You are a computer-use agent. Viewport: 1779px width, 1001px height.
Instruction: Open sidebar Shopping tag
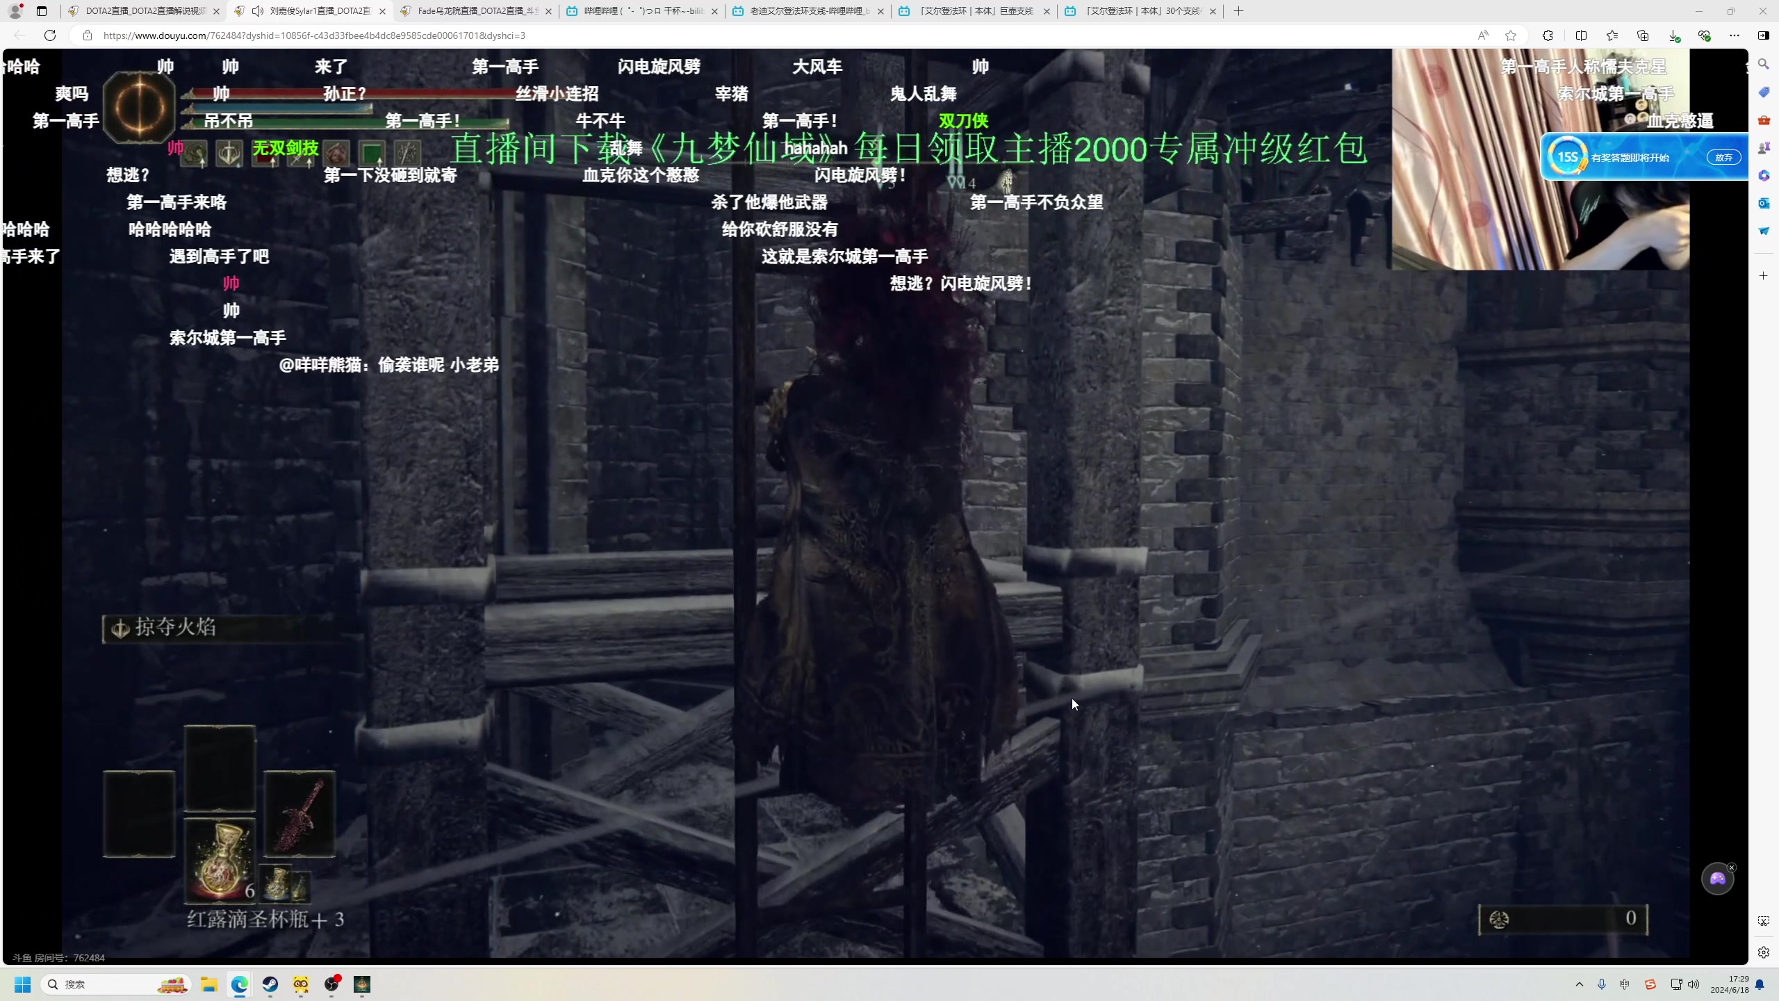click(x=1764, y=92)
